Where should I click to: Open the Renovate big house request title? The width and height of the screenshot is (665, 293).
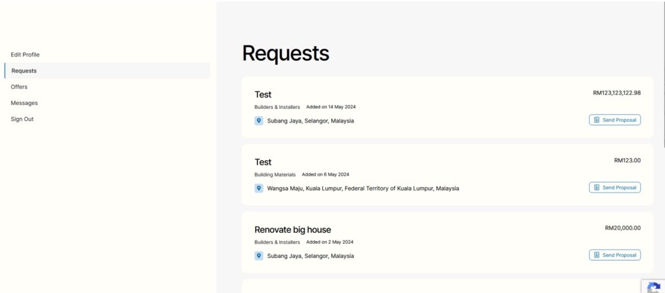[x=293, y=229]
